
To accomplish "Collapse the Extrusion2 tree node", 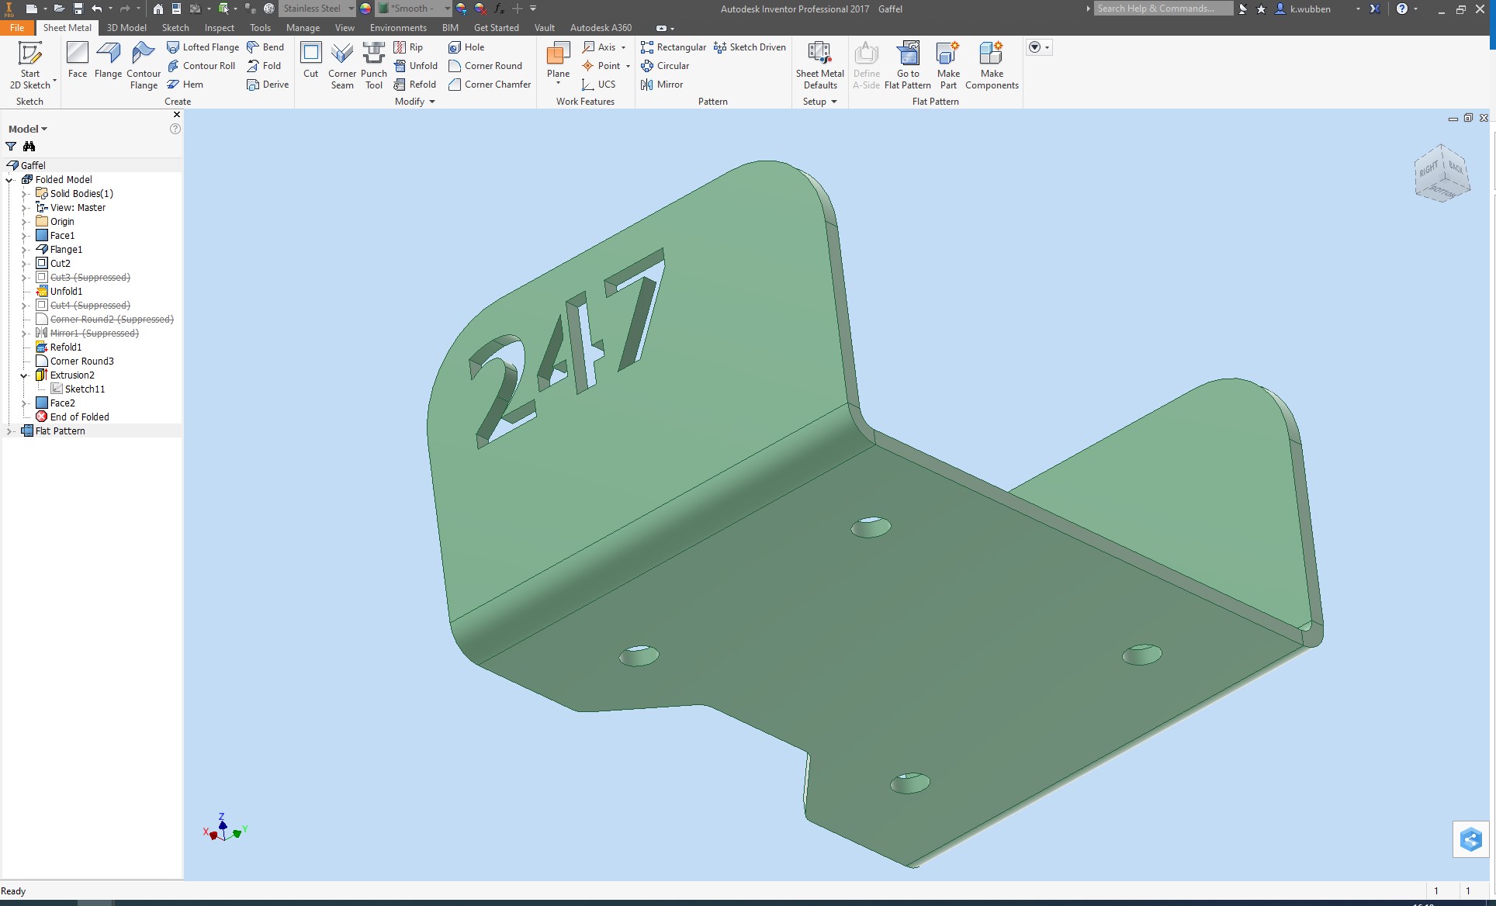I will (24, 375).
